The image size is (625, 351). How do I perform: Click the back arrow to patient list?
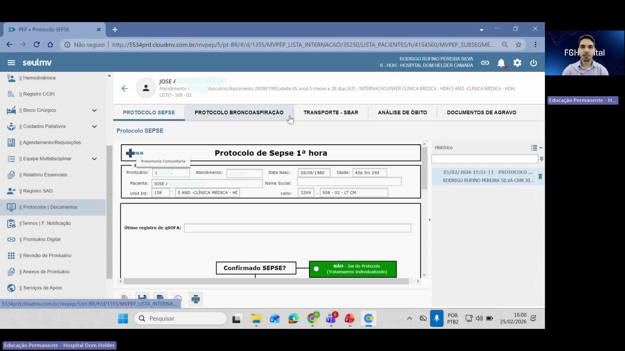pos(125,88)
